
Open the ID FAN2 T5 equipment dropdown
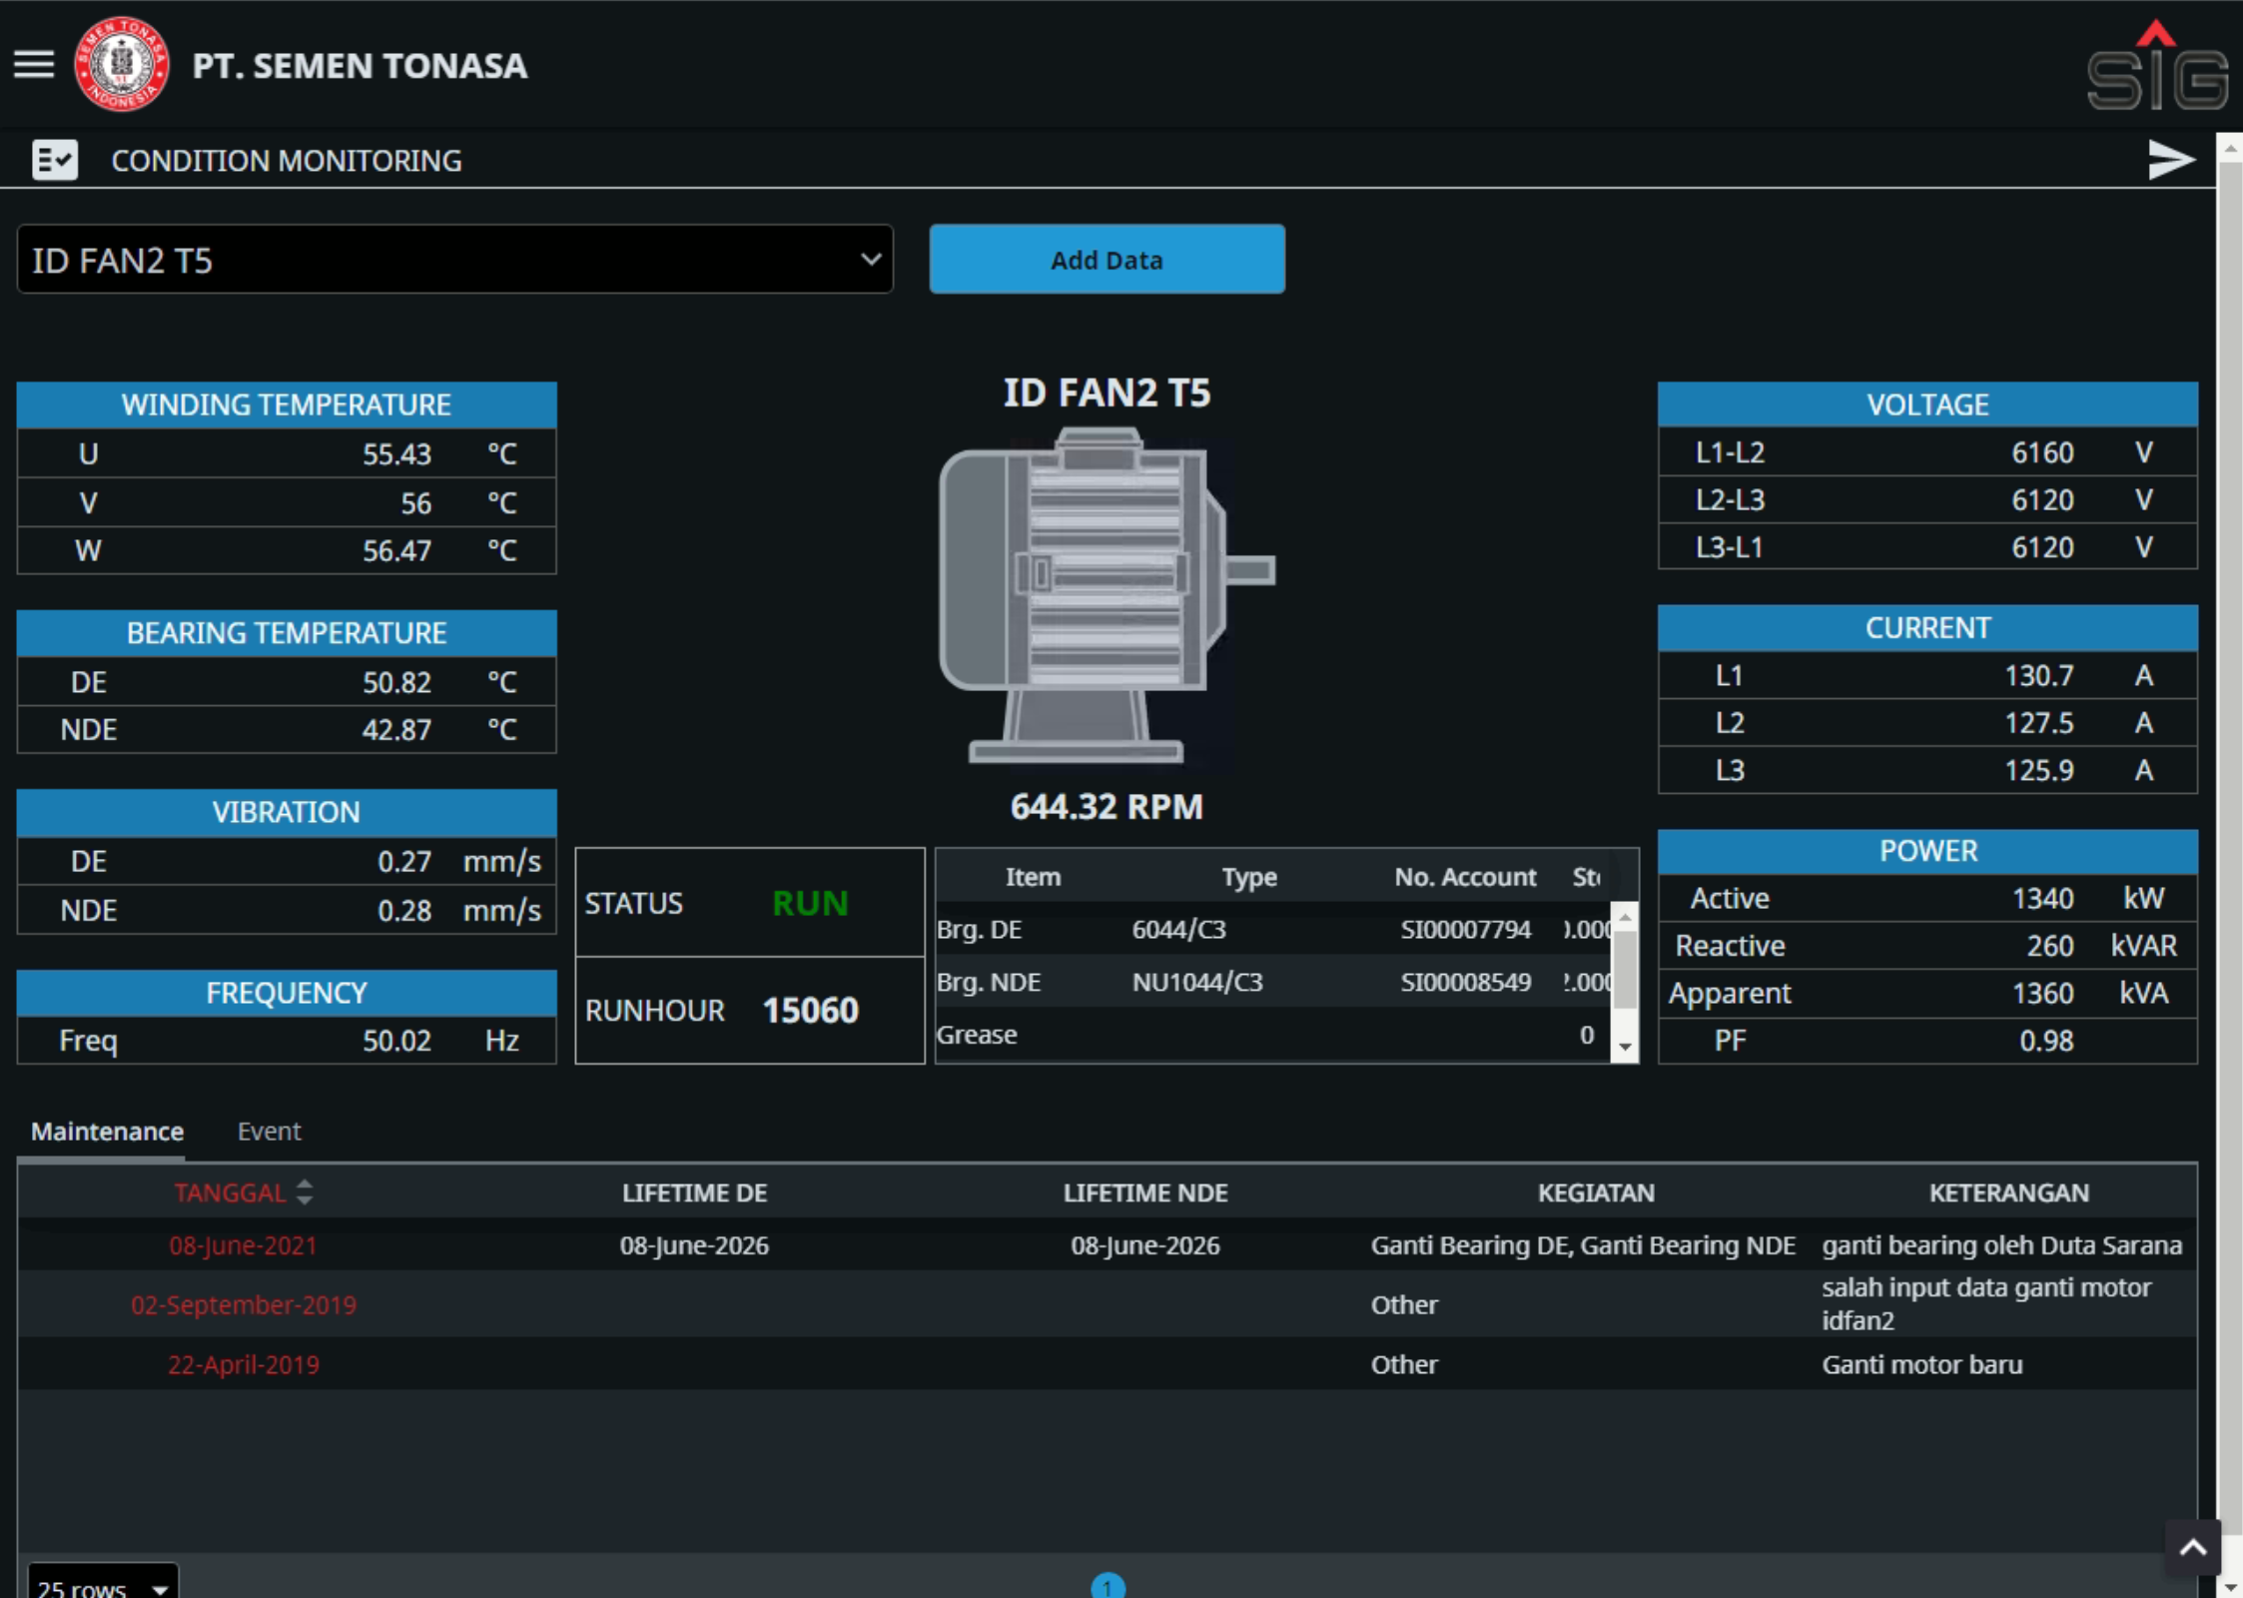coord(455,260)
